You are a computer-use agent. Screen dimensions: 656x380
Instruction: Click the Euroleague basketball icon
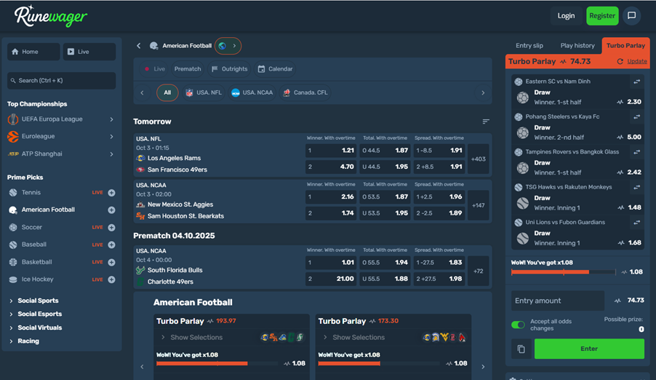13,137
